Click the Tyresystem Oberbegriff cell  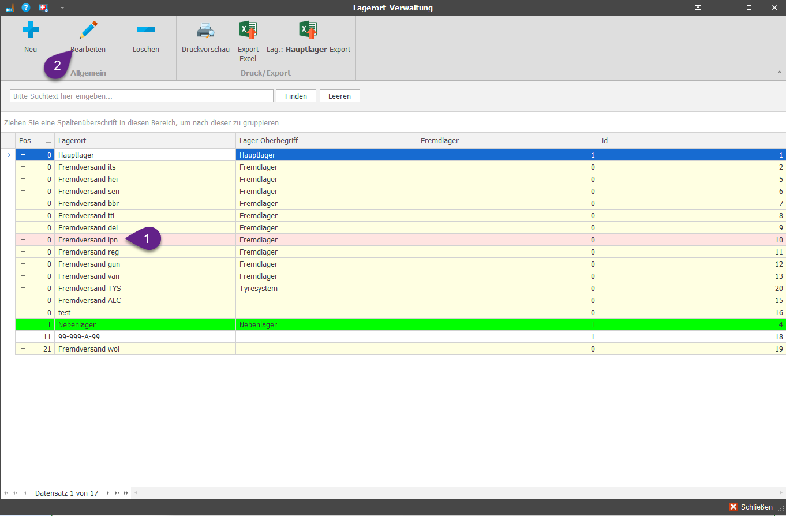(326, 288)
